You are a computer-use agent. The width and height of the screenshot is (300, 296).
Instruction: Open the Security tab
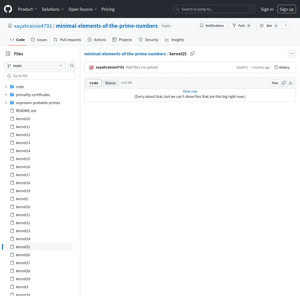tap(148, 40)
